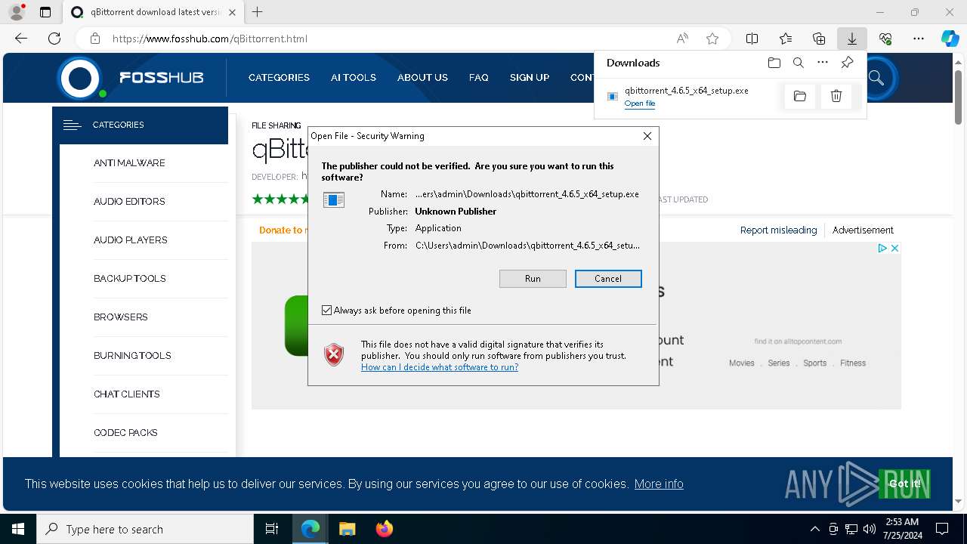Toggle Edge split screen icon

(752, 39)
